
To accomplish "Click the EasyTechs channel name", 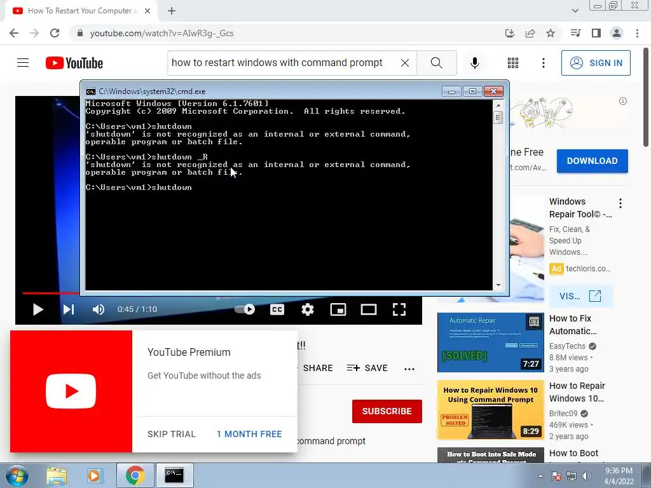I will coord(567,346).
